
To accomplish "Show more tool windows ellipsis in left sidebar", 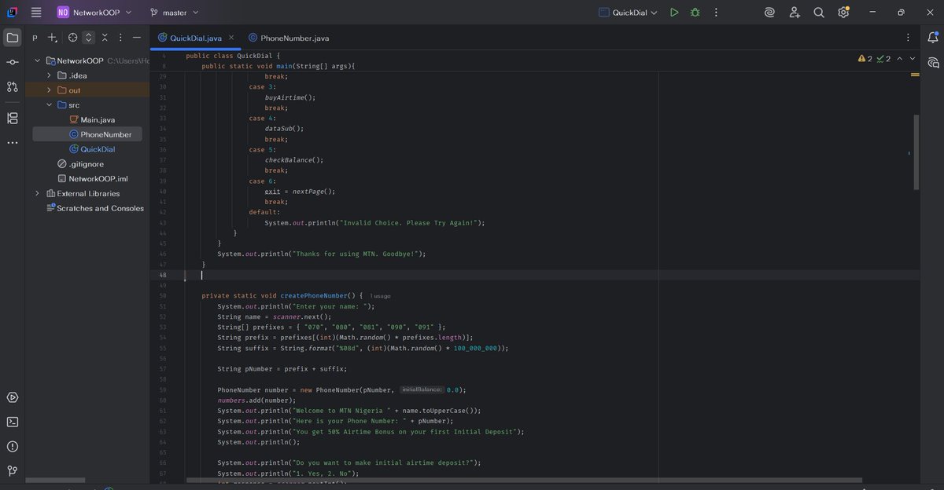I will pos(13,143).
